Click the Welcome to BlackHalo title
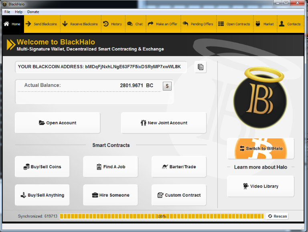Screen dimensions: 308x232 click(56, 42)
